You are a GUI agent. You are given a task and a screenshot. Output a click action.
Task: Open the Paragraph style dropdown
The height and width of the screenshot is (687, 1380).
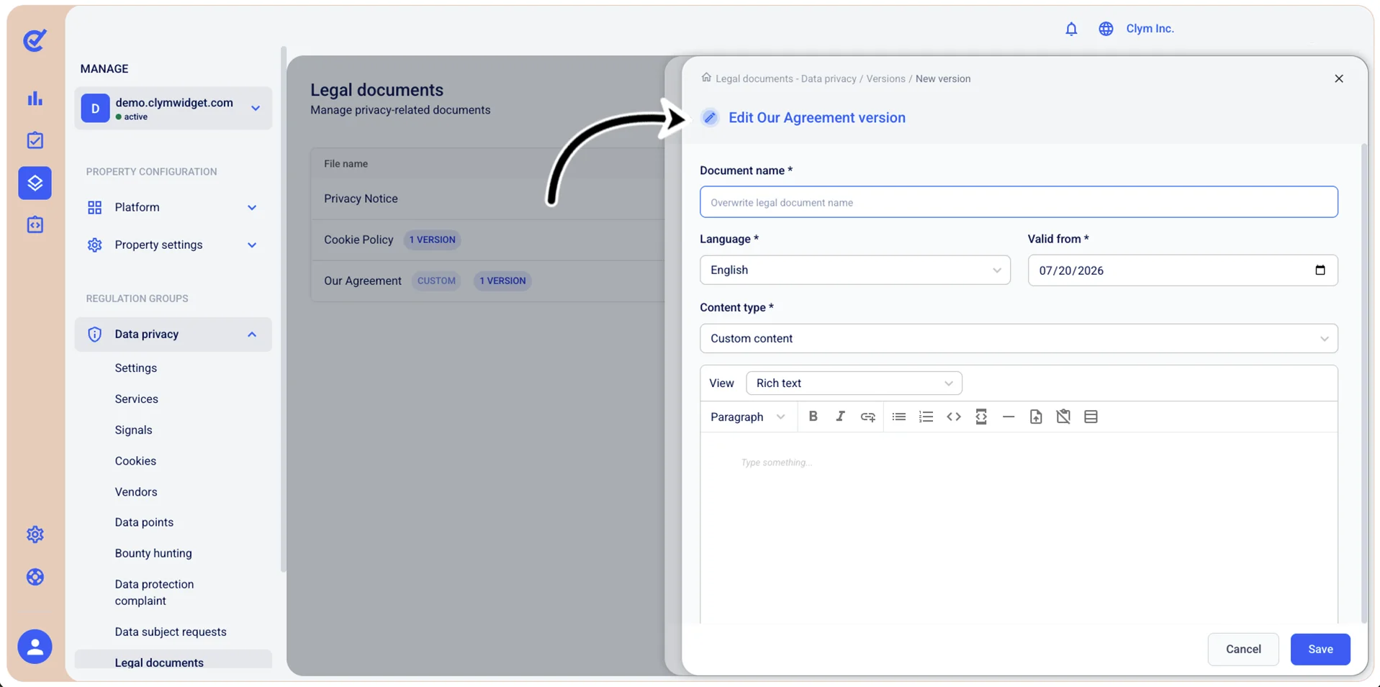coord(747,417)
